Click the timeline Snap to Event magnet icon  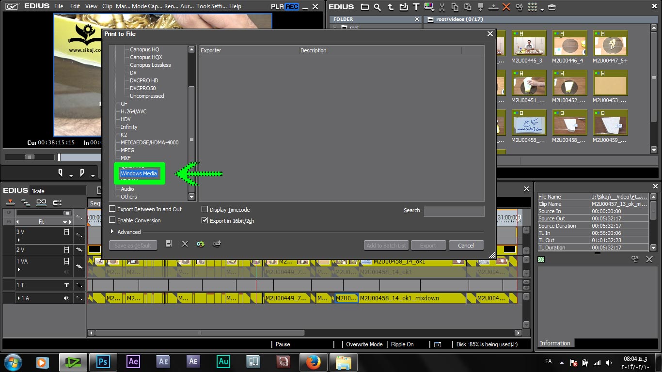click(57, 202)
